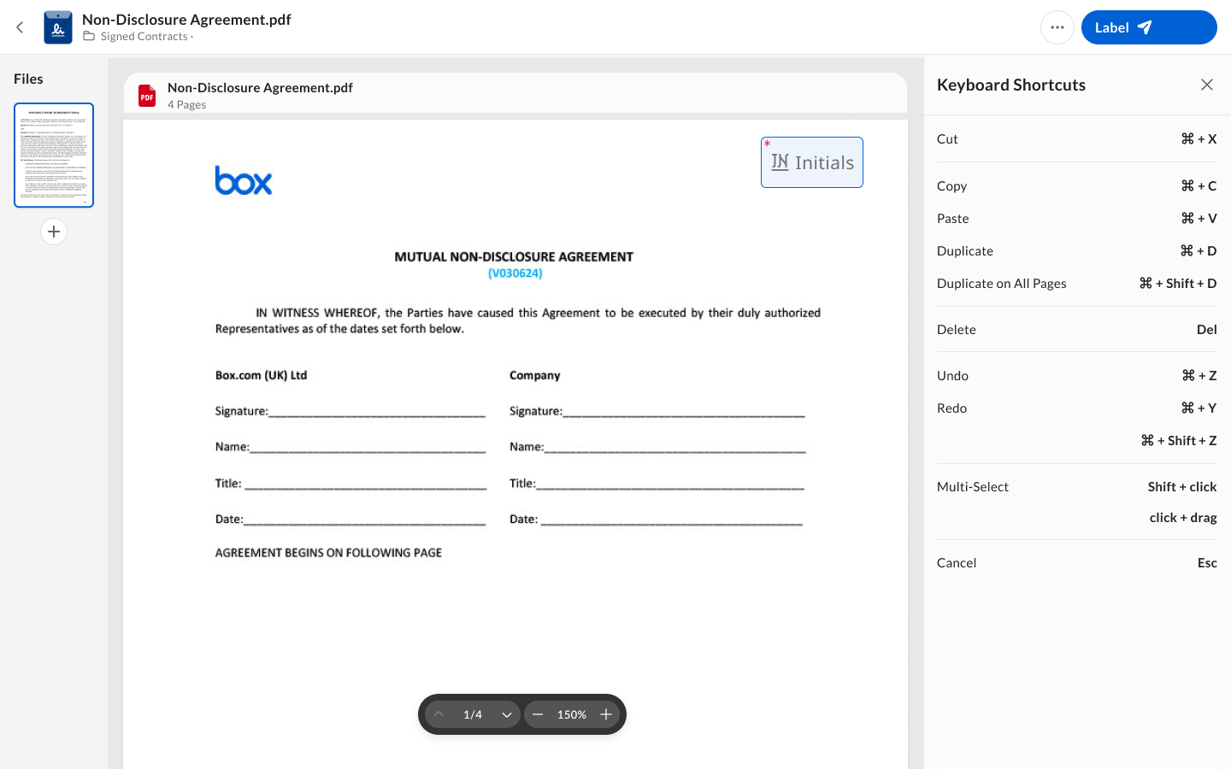1231x769 pixels.
Task: Click the Duplicate on All Pages shortcut row
Action: [x=1077, y=284]
